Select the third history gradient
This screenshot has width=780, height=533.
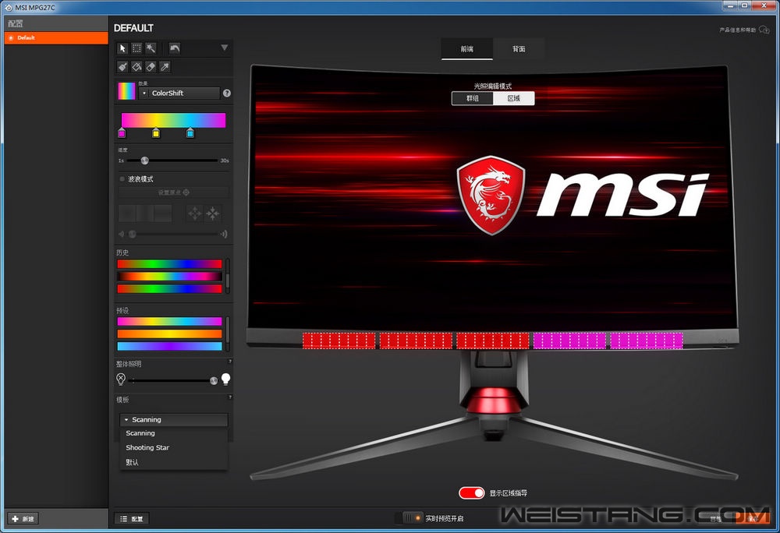point(169,288)
